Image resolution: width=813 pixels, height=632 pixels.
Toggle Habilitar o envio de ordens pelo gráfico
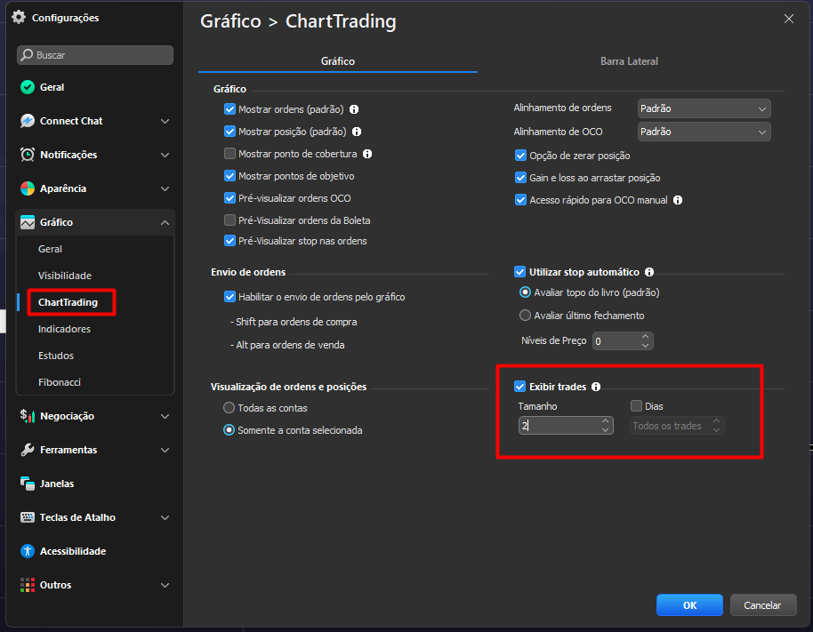(229, 297)
